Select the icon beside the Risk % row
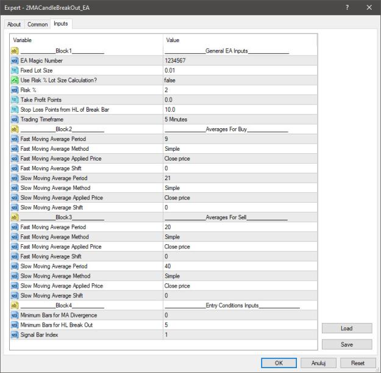 (x=15, y=90)
